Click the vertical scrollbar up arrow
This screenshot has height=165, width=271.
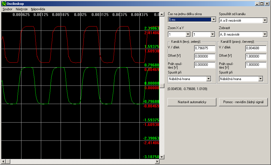[x=162, y=14]
